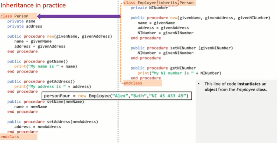
Task: Click the Person 'endclass' highlight at bottom
Action: (x=18, y=137)
